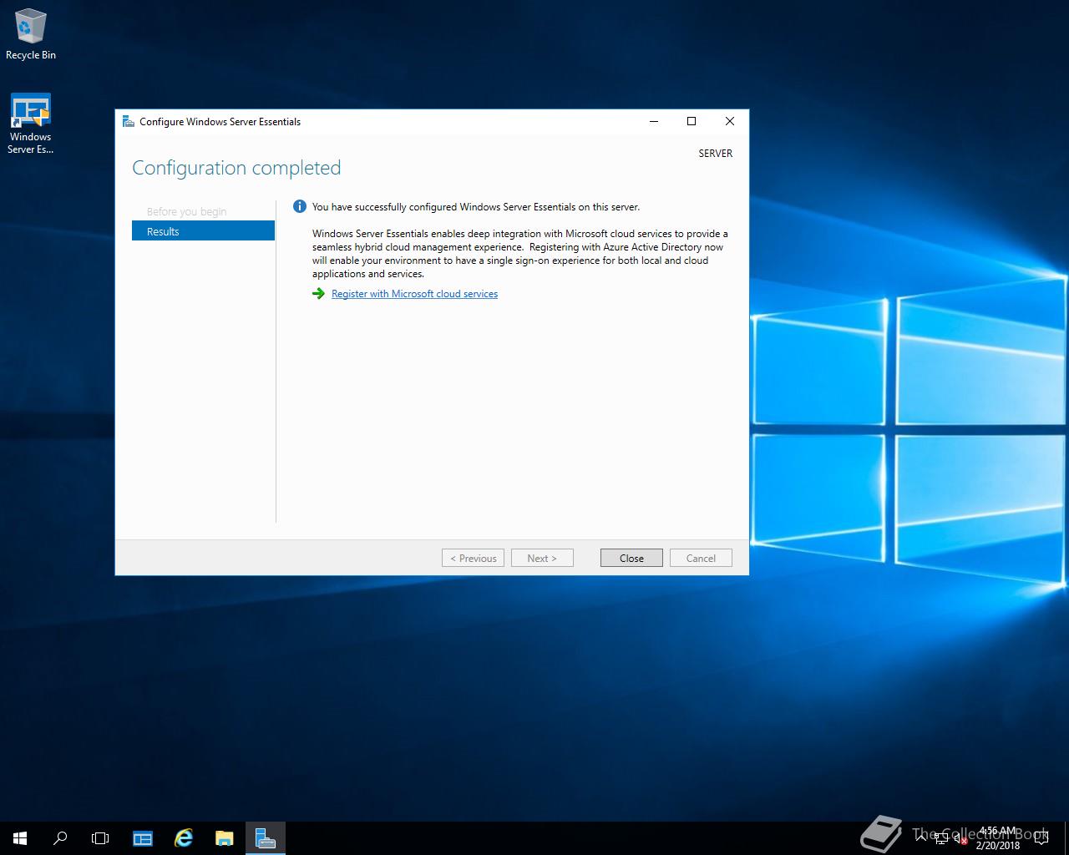Click the Previous button
This screenshot has height=855, width=1069.
pyautogui.click(x=473, y=558)
